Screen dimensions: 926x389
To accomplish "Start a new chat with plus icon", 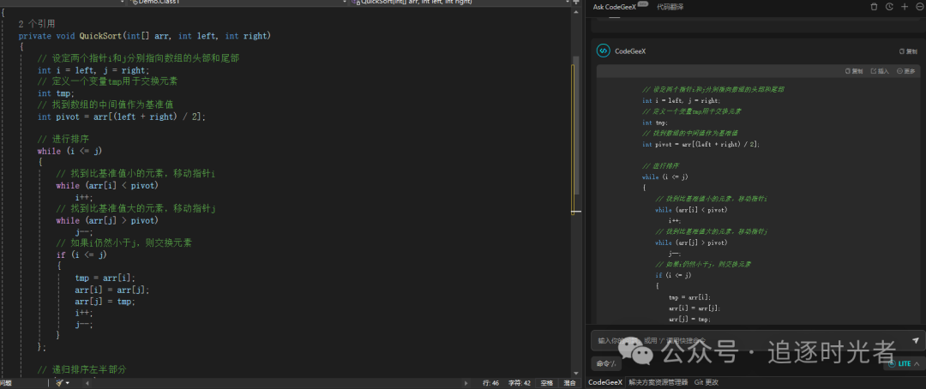I will coord(904,6).
